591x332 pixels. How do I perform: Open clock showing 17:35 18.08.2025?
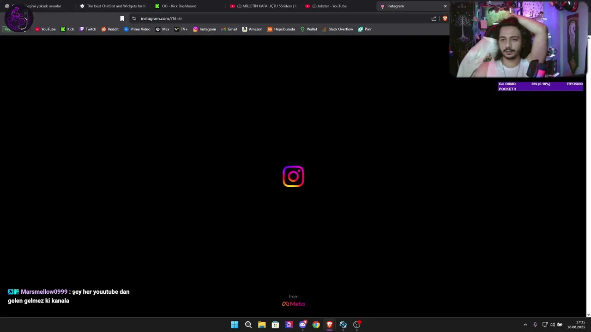(x=576, y=325)
